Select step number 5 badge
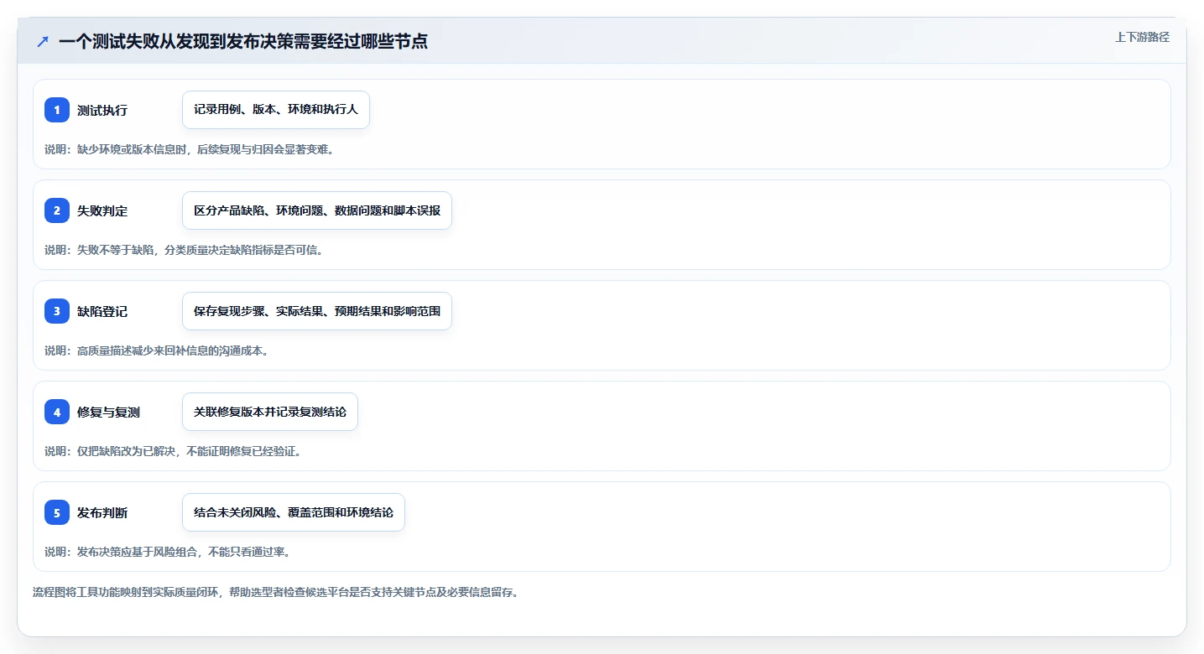This screenshot has width=1204, height=654. tap(57, 512)
